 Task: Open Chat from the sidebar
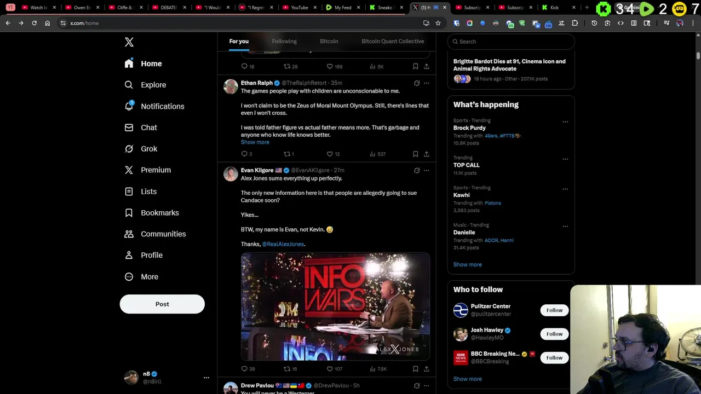click(x=141, y=128)
